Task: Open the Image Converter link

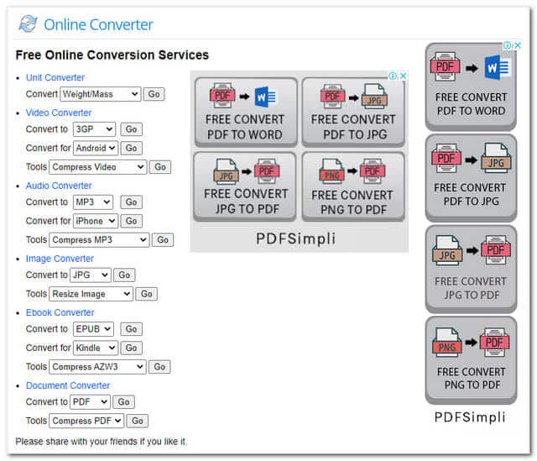Action: coord(60,259)
